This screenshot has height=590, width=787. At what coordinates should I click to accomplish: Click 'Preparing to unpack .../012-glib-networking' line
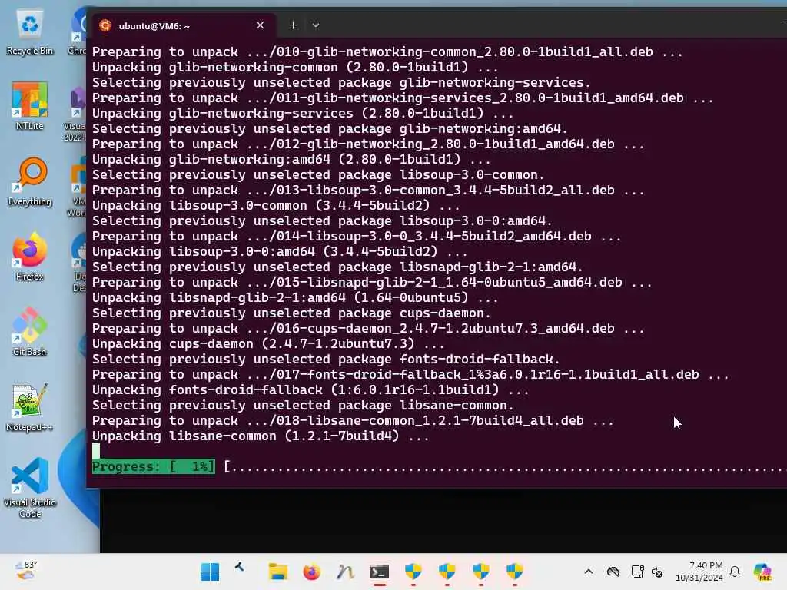point(368,144)
